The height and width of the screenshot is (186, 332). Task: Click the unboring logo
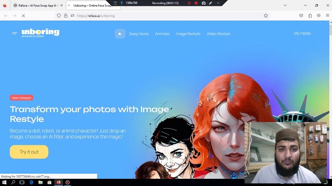tap(40, 33)
